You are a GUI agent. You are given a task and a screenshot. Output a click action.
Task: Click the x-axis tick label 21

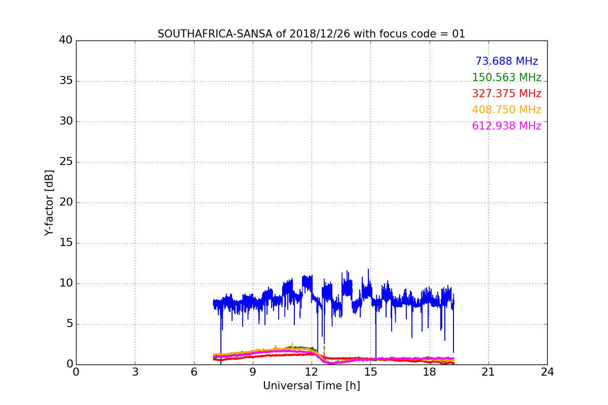click(x=488, y=372)
